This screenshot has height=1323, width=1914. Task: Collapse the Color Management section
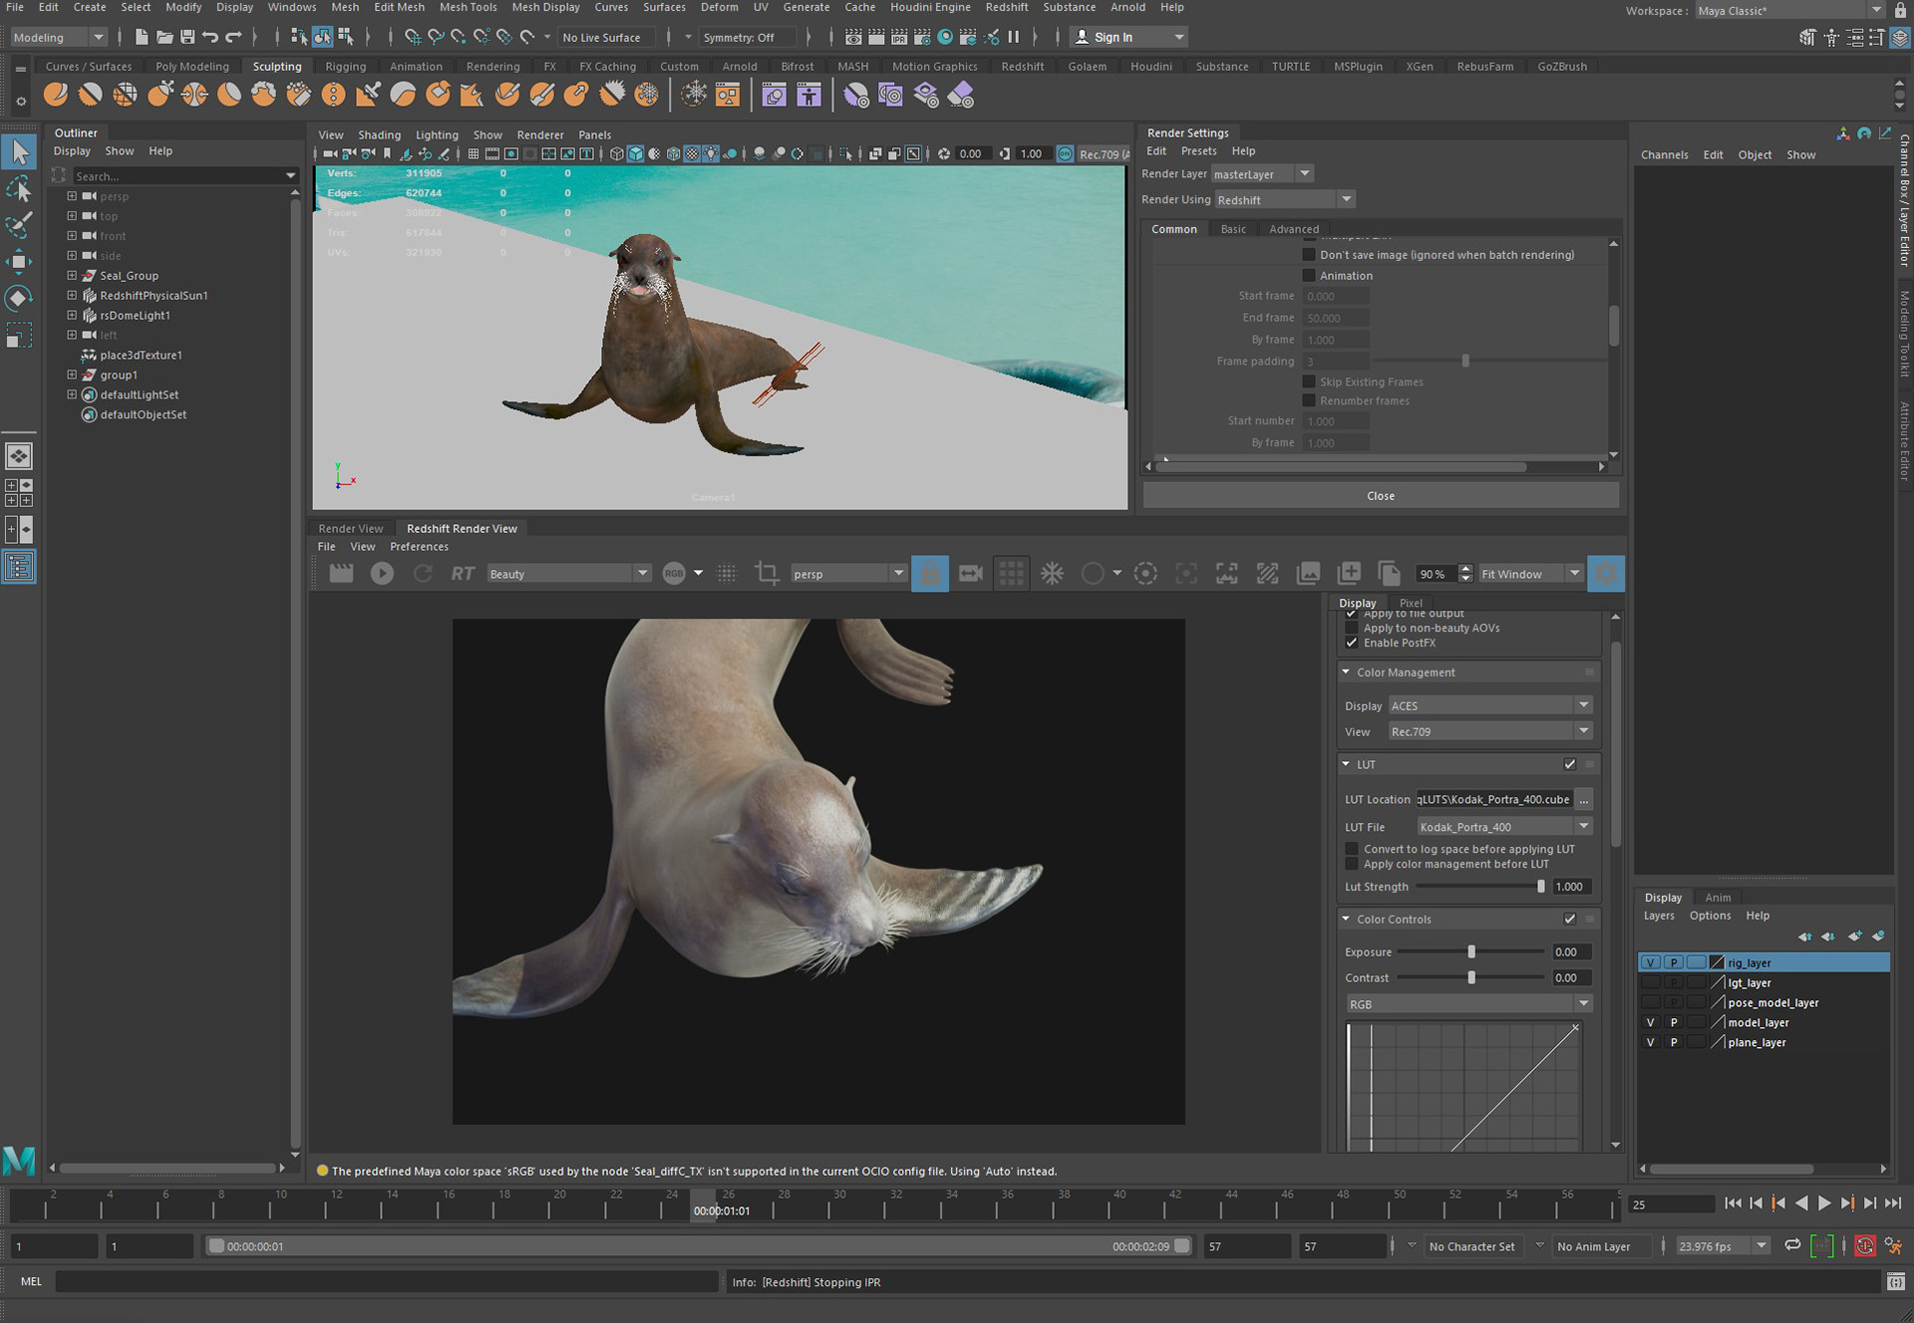pos(1346,672)
